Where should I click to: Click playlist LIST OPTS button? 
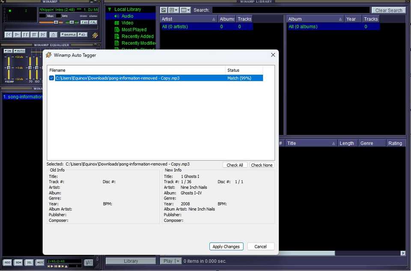click(x=89, y=262)
